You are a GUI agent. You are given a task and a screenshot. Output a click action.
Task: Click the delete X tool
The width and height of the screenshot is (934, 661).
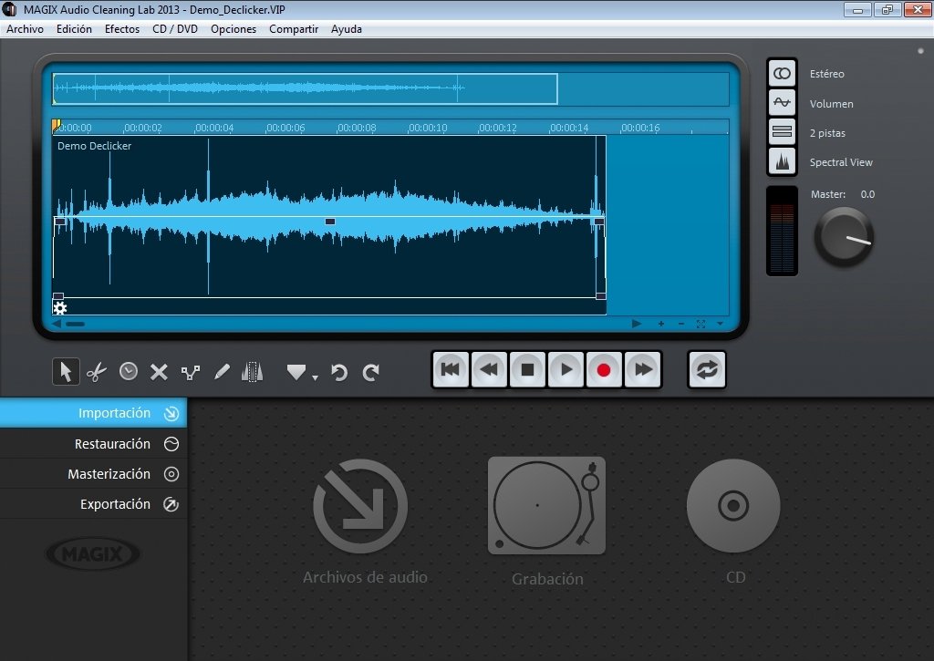click(159, 372)
